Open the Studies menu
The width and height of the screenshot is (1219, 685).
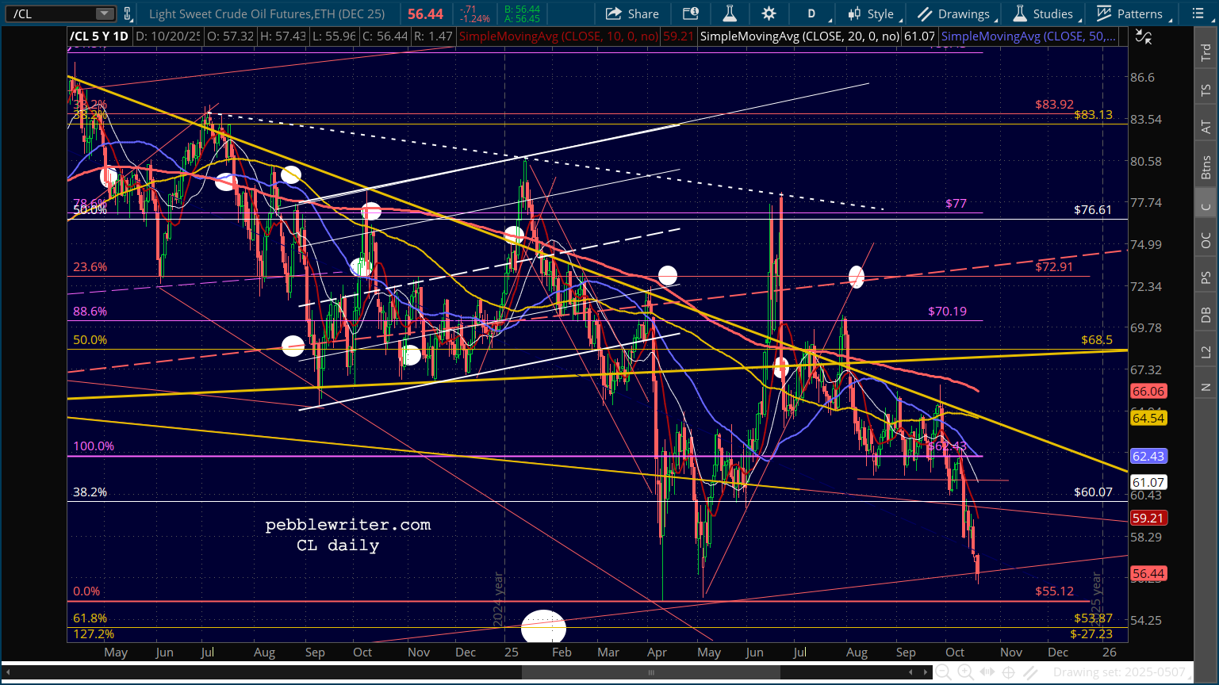(1044, 13)
